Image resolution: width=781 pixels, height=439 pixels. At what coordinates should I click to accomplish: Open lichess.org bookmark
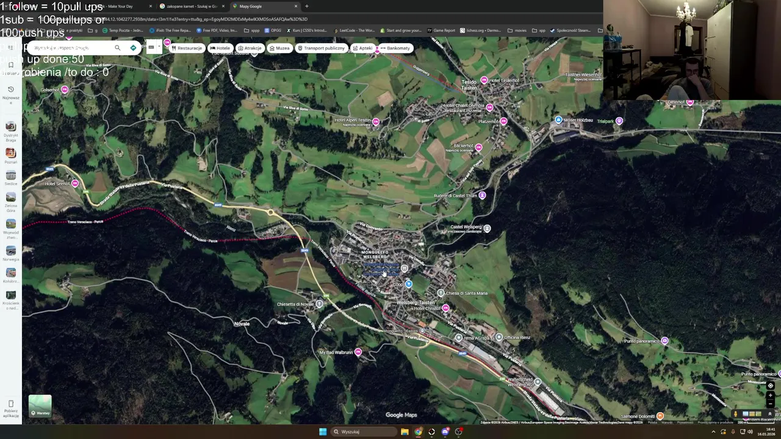pyautogui.click(x=480, y=30)
